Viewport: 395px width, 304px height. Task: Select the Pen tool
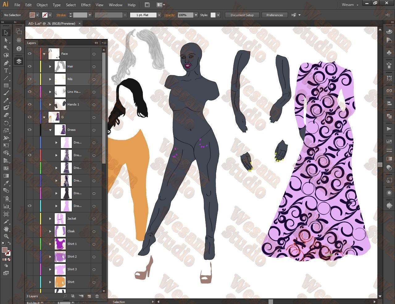click(x=6, y=63)
